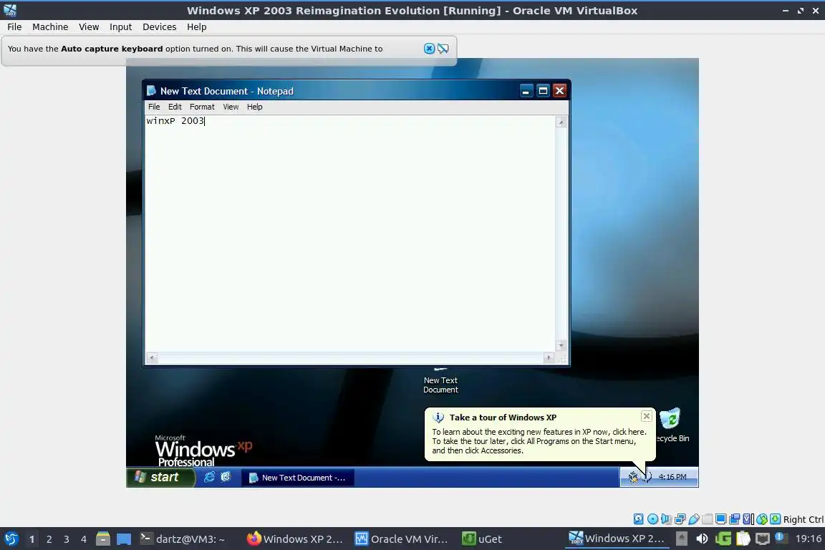Open Notepad's View menu
The width and height of the screenshot is (825, 550).
click(x=231, y=107)
